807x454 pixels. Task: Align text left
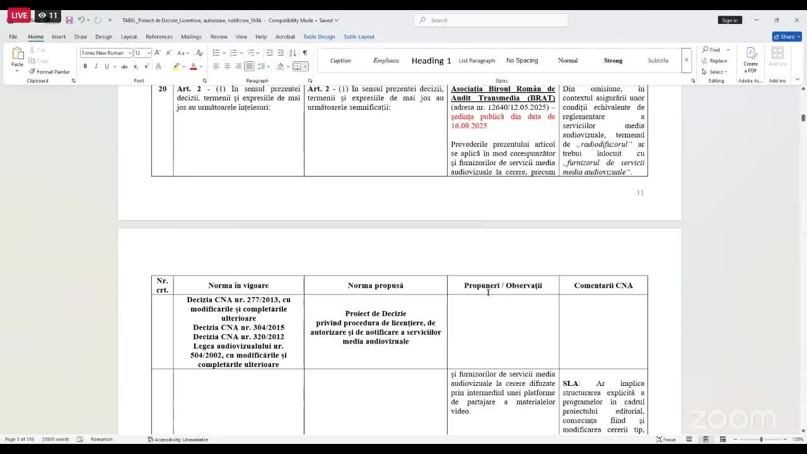click(x=216, y=66)
